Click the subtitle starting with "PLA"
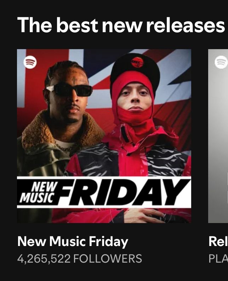The height and width of the screenshot is (281, 228). pos(218,259)
